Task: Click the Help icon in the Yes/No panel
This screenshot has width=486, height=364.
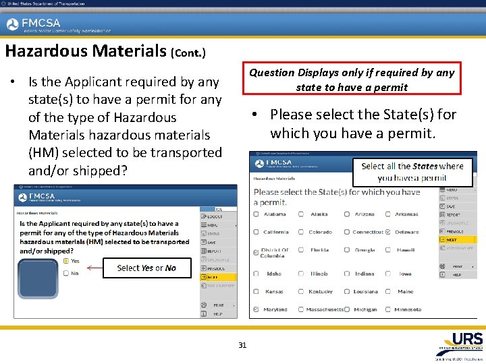Action: pyautogui.click(x=204, y=314)
